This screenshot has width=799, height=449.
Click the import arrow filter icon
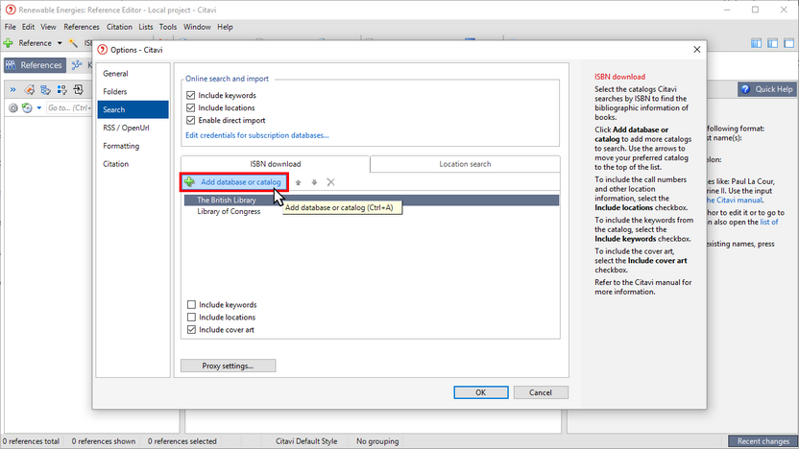pyautogui.click(x=78, y=90)
